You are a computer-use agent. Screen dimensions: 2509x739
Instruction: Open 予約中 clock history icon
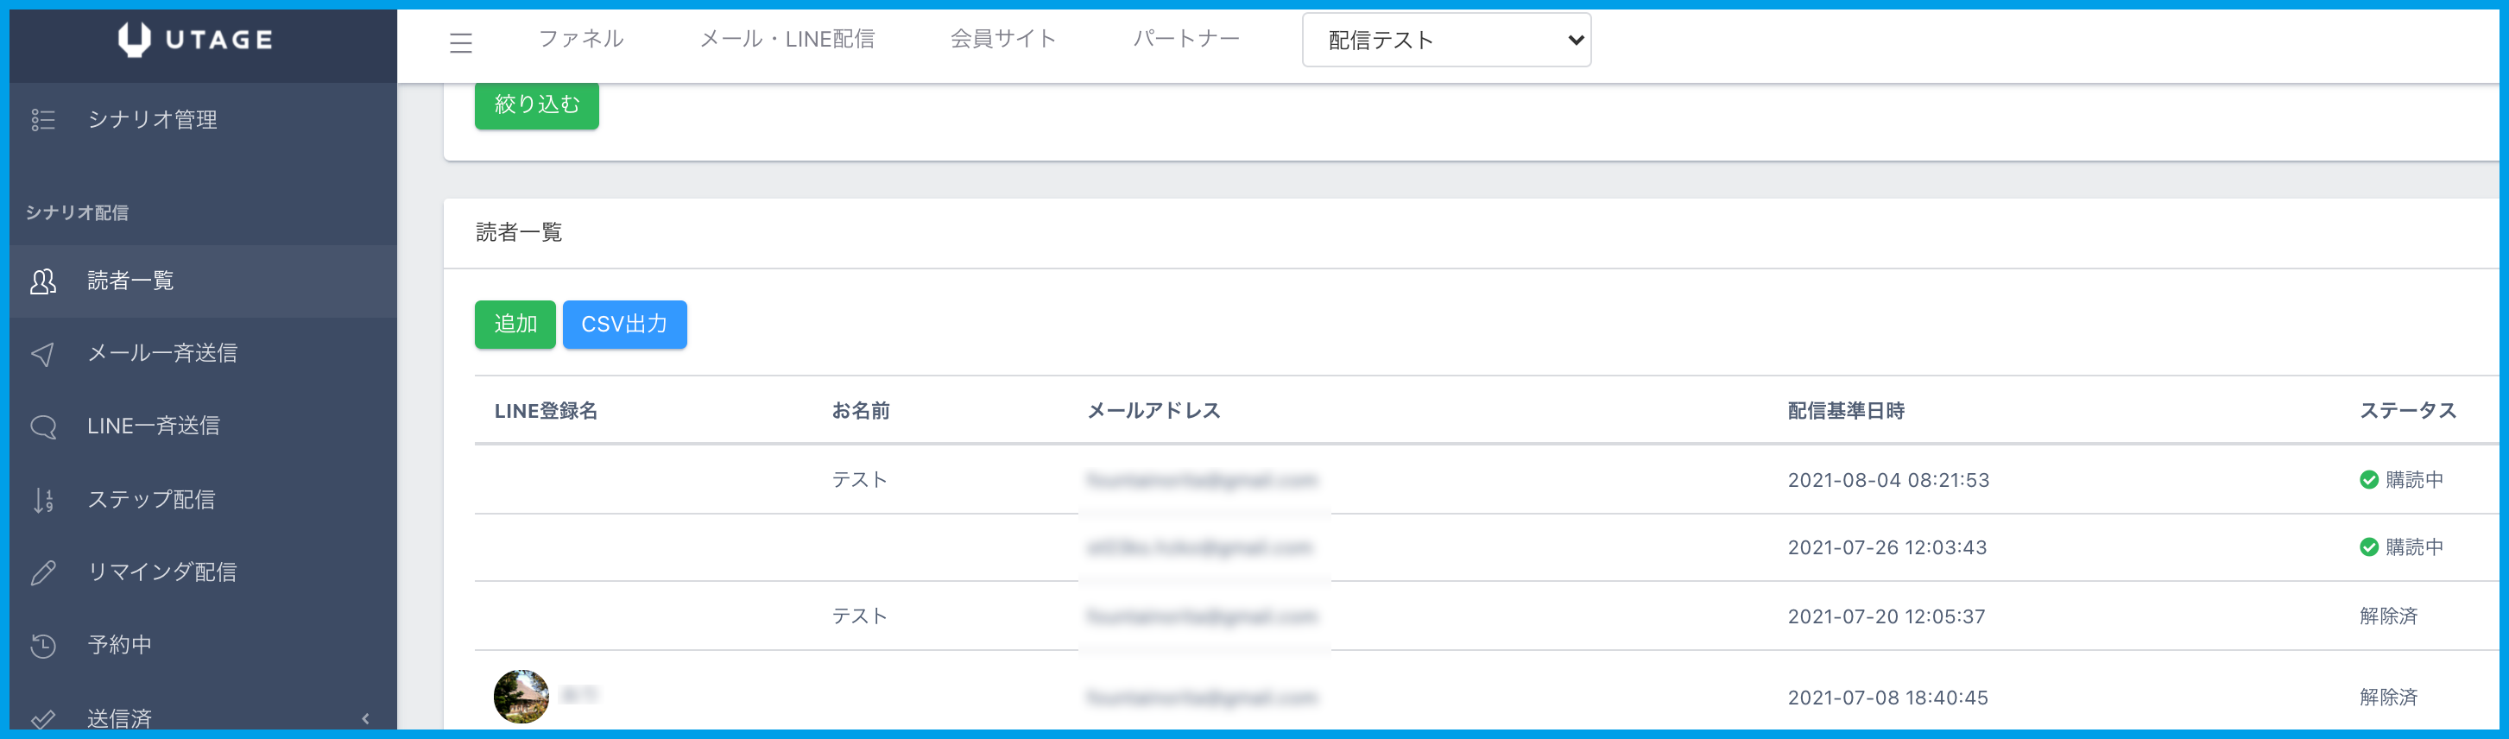[43, 645]
